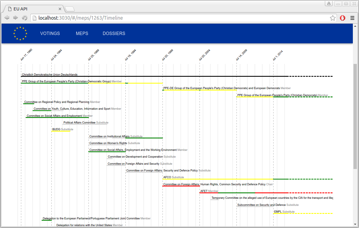Select the Jul 24, 1984 timeline marker
The width and height of the screenshot is (359, 228).
(x=56, y=55)
